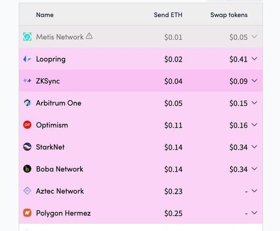Click the orange Polygon Hermez logo
This screenshot has height=231, width=280.
27,213
